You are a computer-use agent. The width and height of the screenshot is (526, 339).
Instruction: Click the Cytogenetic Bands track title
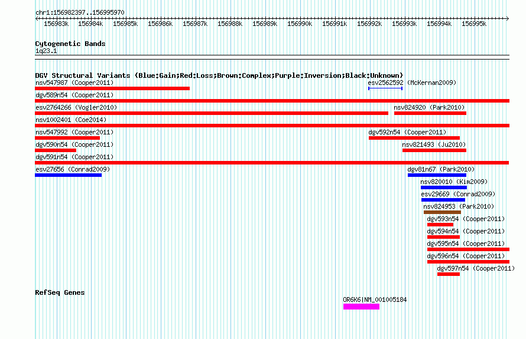70,44
